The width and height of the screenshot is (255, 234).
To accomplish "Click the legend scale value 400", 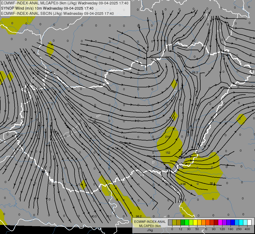I will [247, 229].
